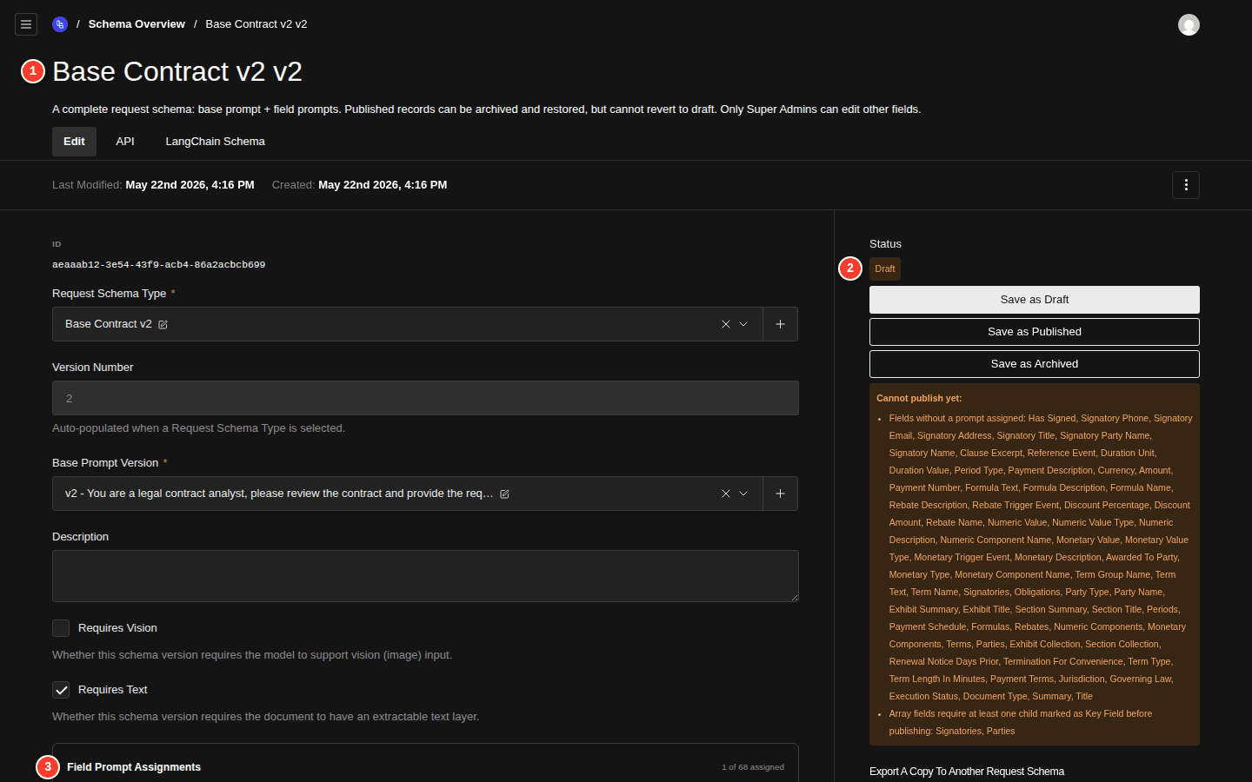1252x782 pixels.
Task: Edit the Base Contract v2 schema type record
Action: coord(163,325)
